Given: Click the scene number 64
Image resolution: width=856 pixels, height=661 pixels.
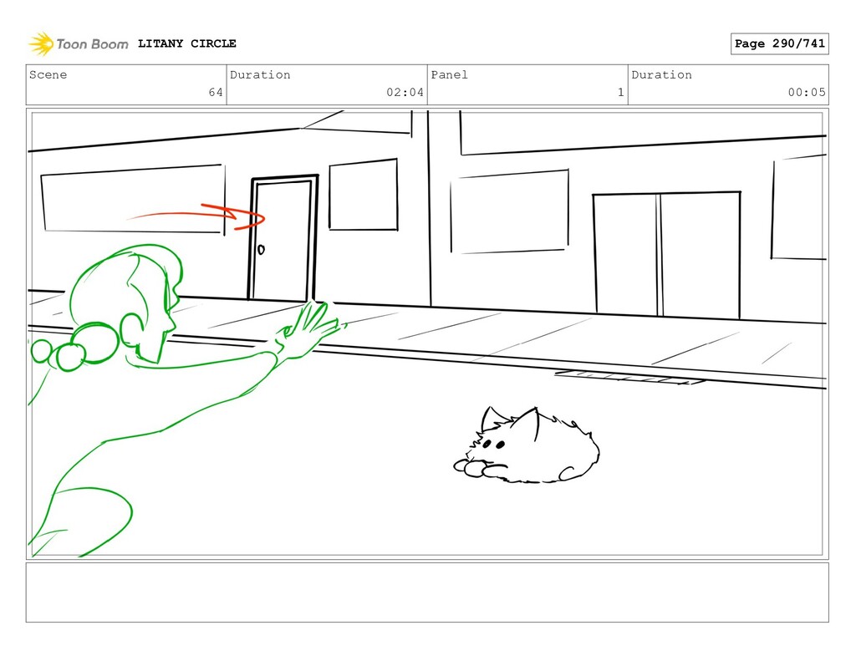Looking at the screenshot, I should tap(216, 92).
